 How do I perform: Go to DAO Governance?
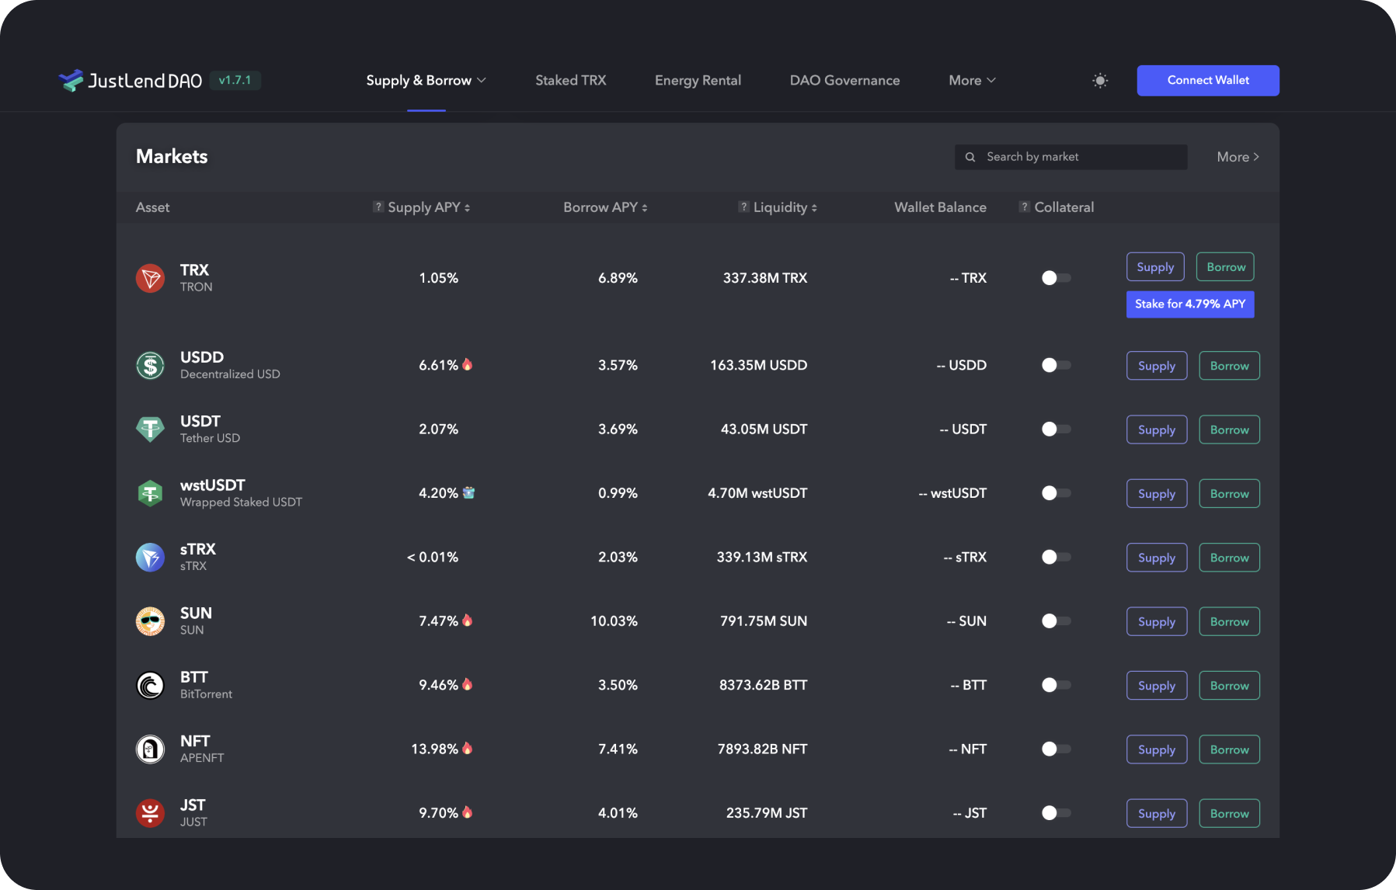pyautogui.click(x=844, y=80)
